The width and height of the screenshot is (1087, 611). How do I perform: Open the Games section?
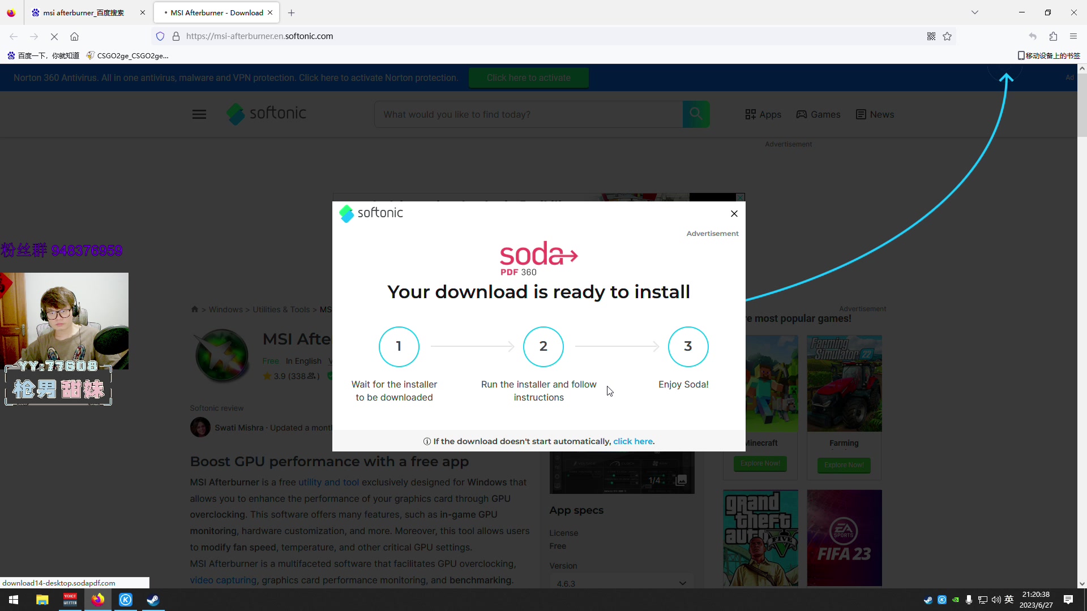(x=818, y=114)
